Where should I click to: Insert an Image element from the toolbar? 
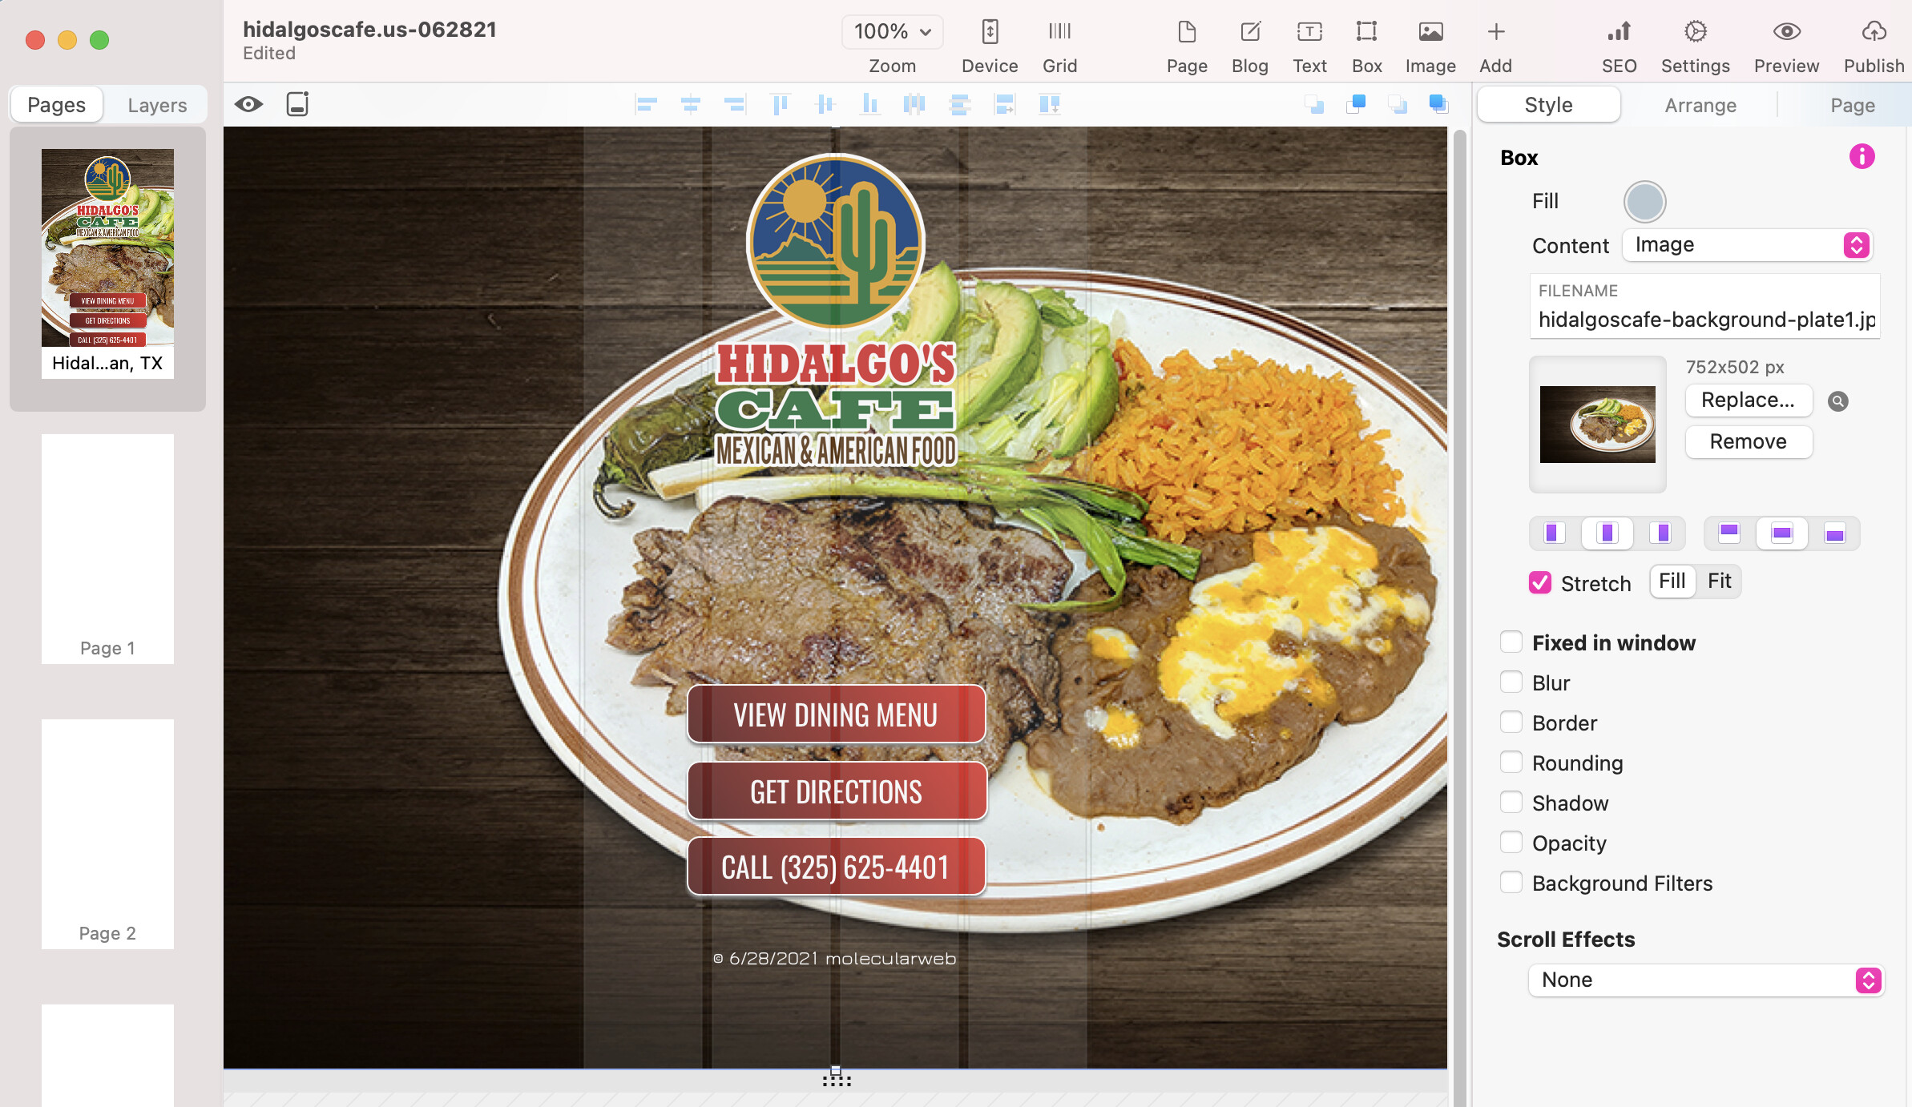[1430, 46]
